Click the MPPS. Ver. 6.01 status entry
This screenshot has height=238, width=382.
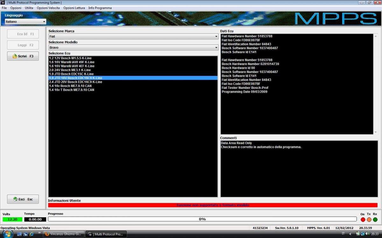(319, 228)
